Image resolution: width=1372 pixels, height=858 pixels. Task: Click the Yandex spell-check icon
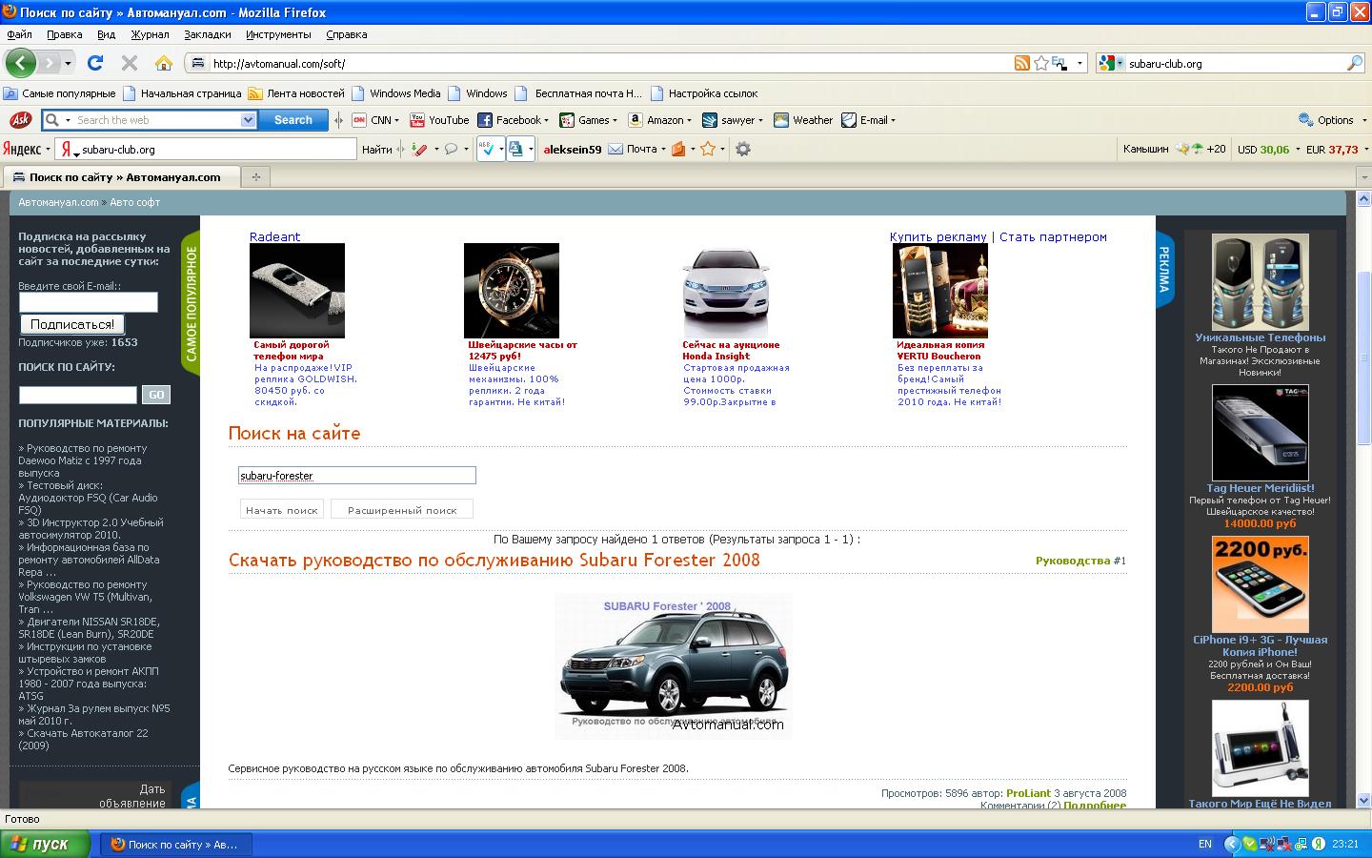click(486, 149)
